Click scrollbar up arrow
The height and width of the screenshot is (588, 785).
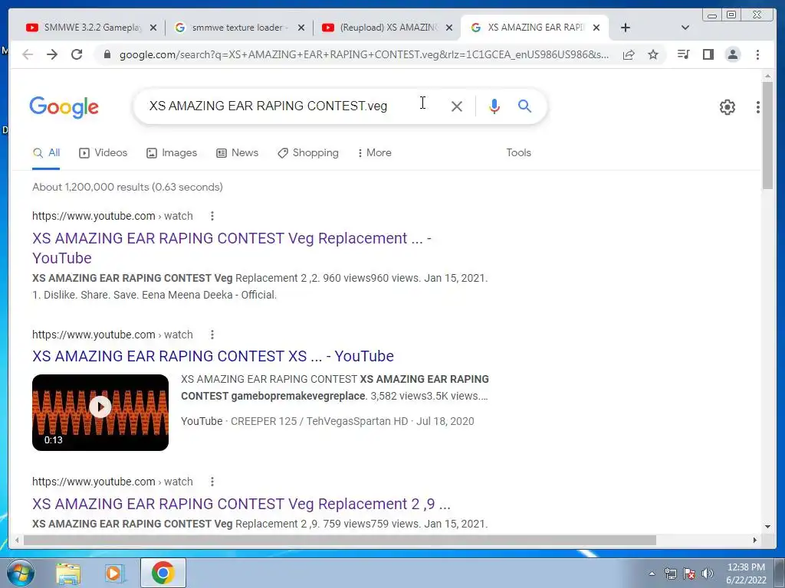[x=768, y=76]
